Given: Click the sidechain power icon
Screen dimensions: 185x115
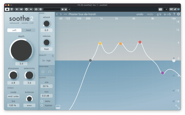Looking at the screenshot, I should [x=43, y=71].
